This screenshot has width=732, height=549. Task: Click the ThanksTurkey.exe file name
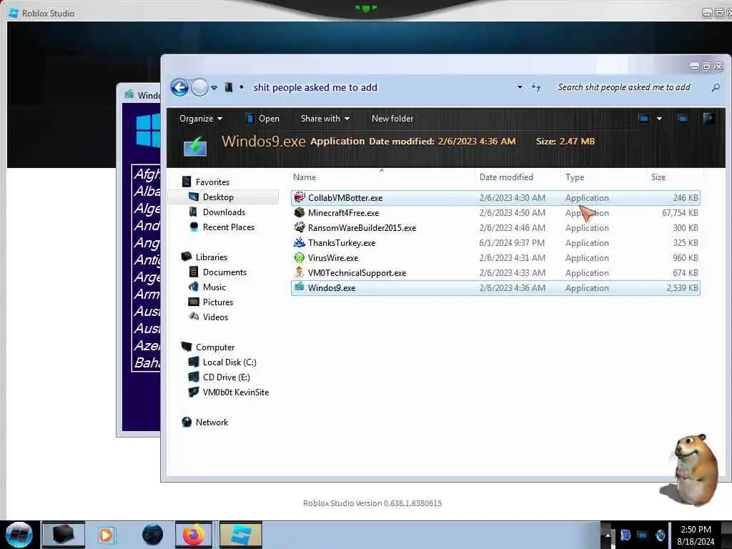341,243
